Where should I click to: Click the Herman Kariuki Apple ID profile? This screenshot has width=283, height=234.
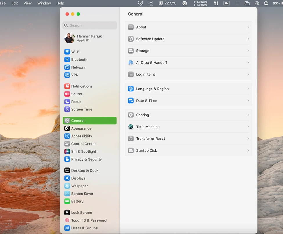89,38
